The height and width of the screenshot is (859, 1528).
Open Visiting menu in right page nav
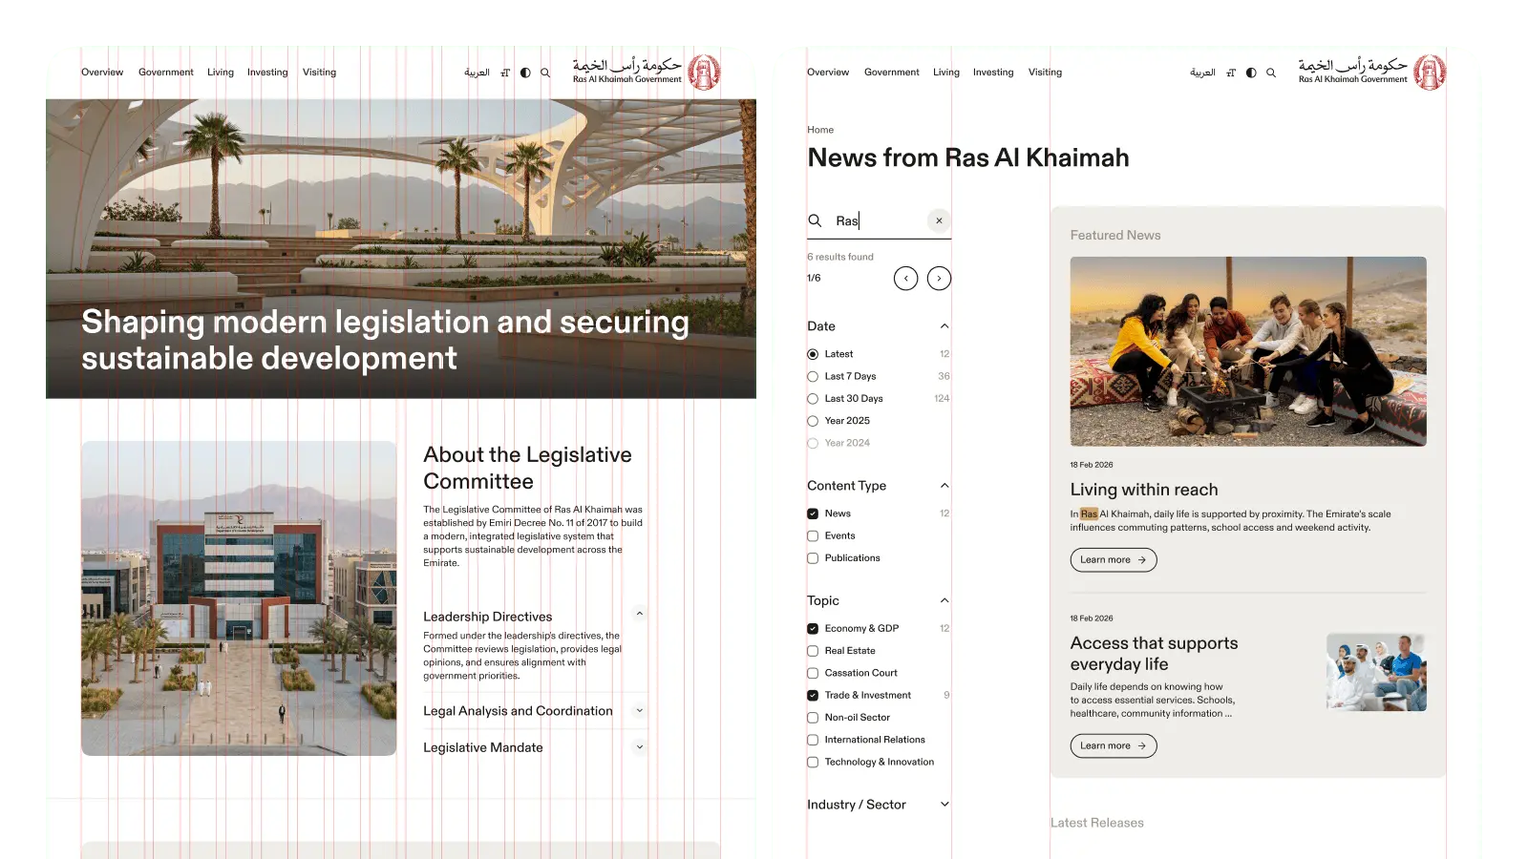pos(1045,73)
